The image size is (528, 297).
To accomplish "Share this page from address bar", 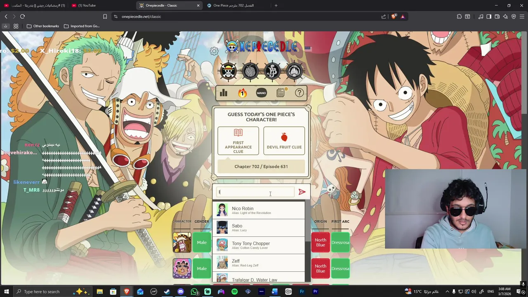I will point(384,16).
